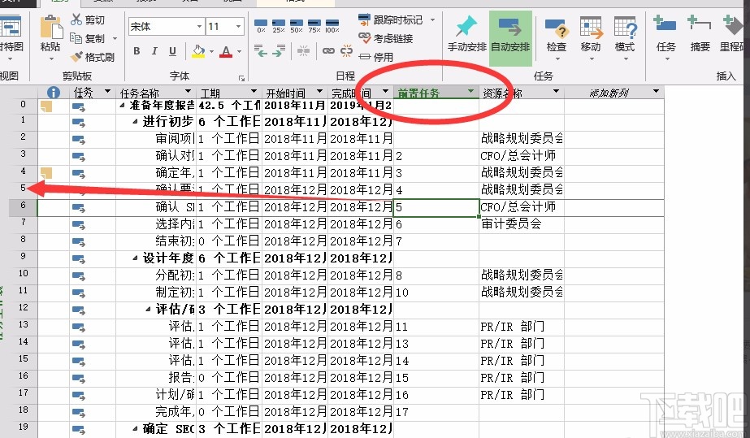The width and height of the screenshot is (750, 438).
Task: Click the Cut (剪切) scissors icon
Action: 76,20
